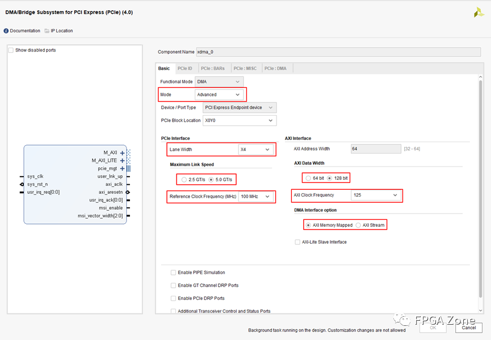Switch to the PCIe : BARs tab
491x340 pixels.
[213, 69]
